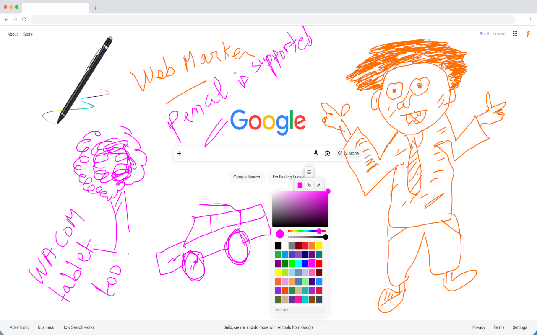Open the marker toolbar hamburger menu
This screenshot has width=537, height=335.
309,172
